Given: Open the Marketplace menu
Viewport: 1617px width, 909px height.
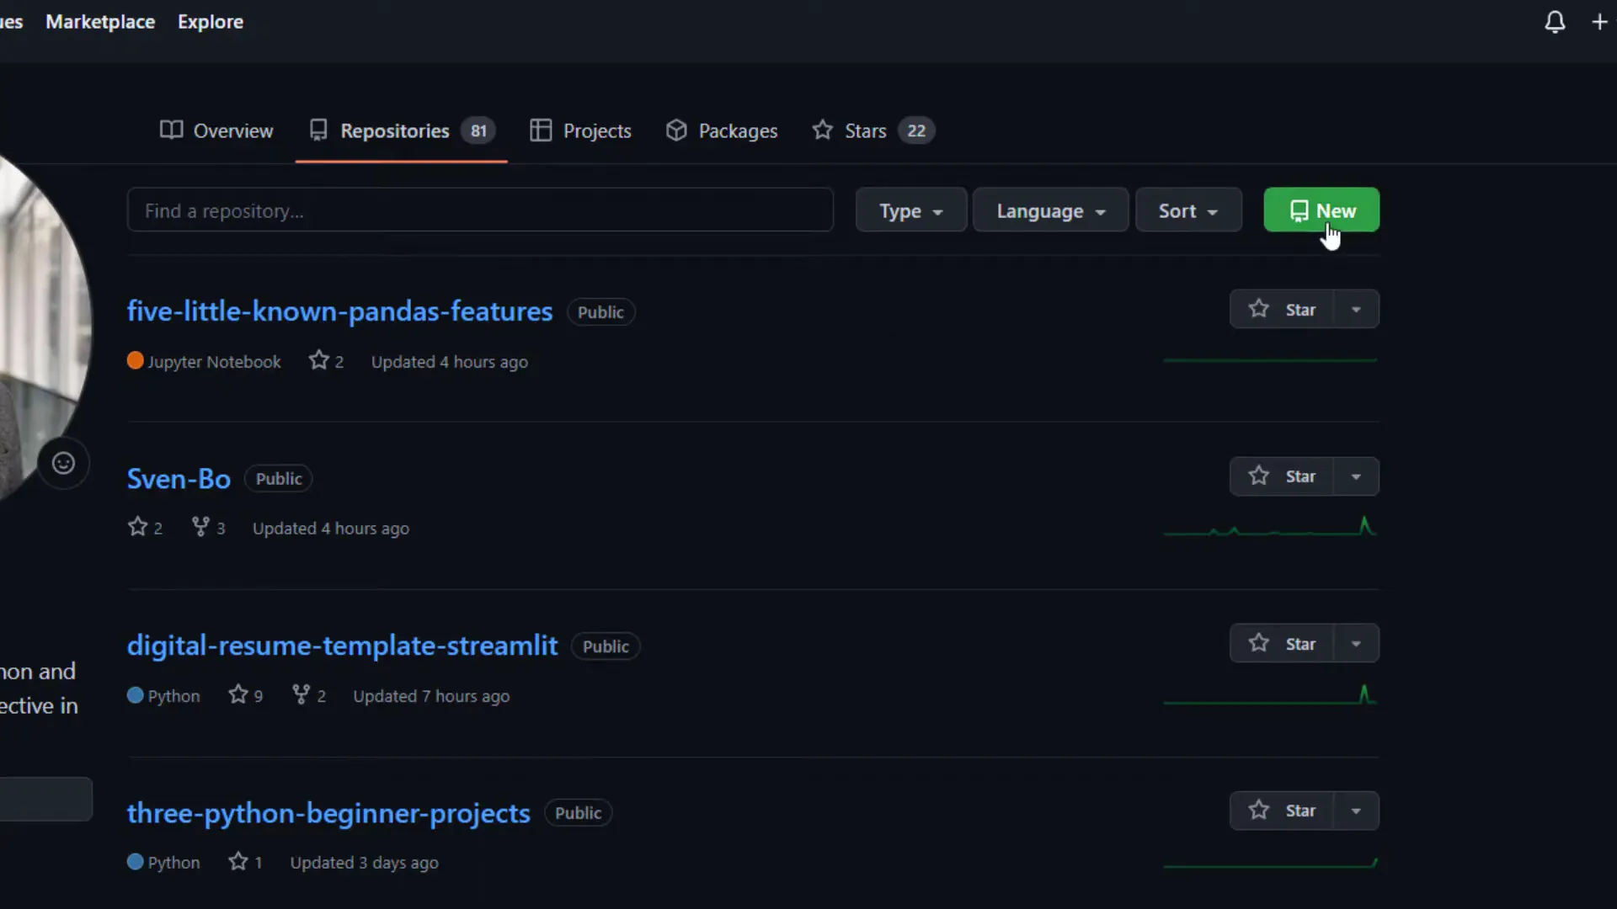Looking at the screenshot, I should pyautogui.click(x=99, y=22).
